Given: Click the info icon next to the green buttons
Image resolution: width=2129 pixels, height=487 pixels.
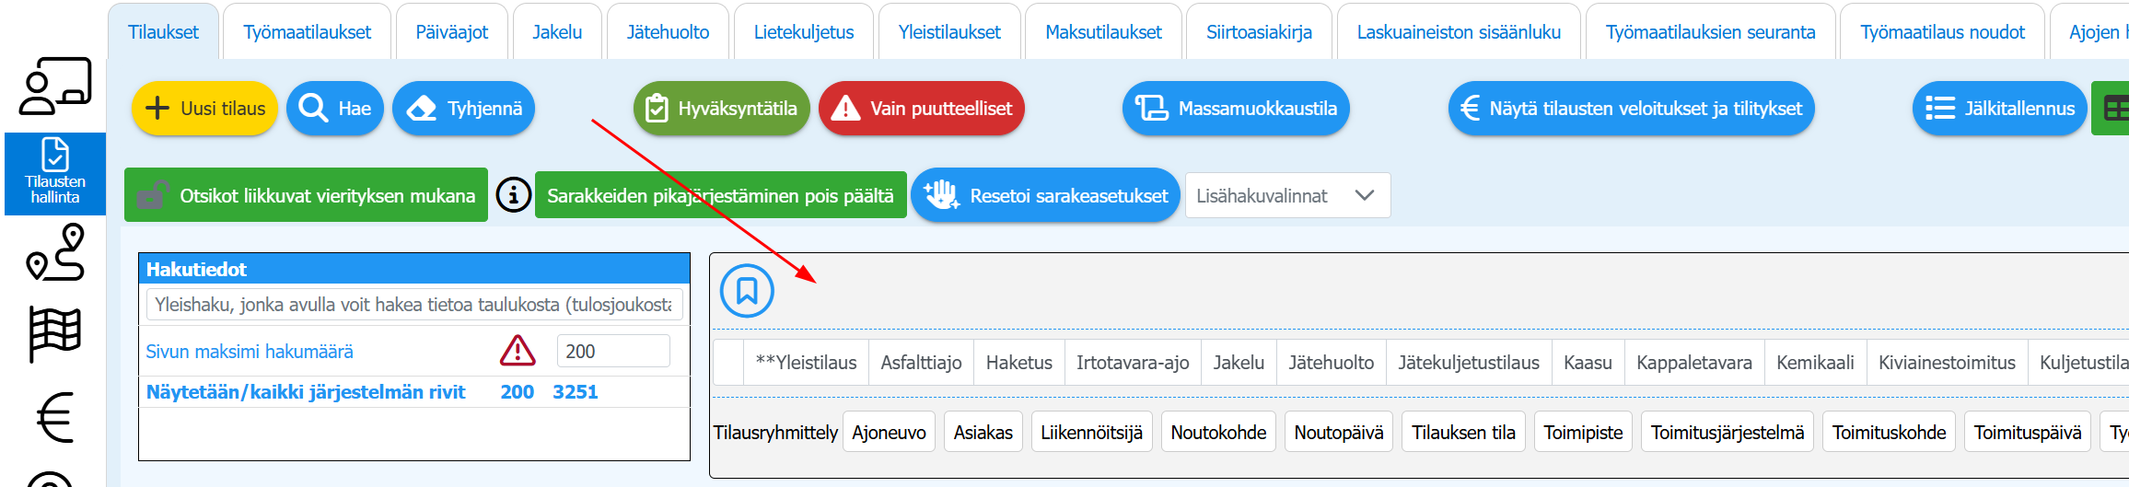Looking at the screenshot, I should 514,195.
